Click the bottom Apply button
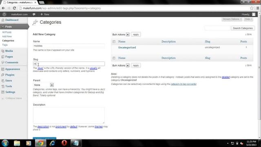The width and height of the screenshot is (261, 147). click(136, 65)
